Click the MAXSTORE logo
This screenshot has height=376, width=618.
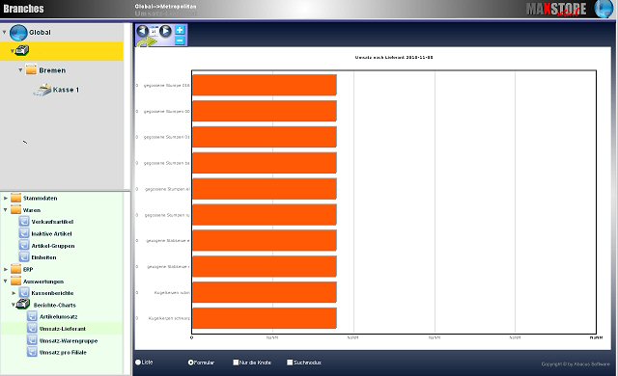[x=556, y=9]
